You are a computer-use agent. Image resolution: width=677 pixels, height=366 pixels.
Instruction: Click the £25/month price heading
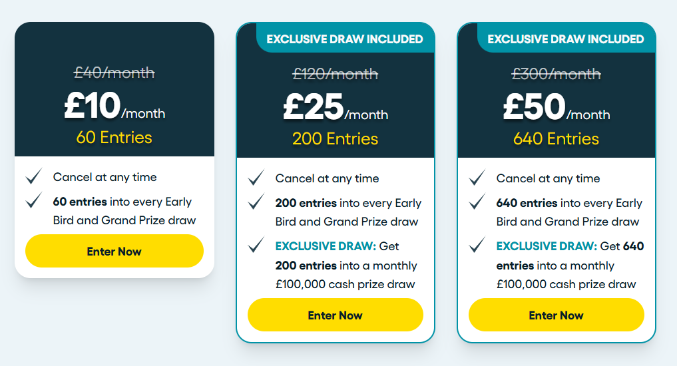click(336, 107)
